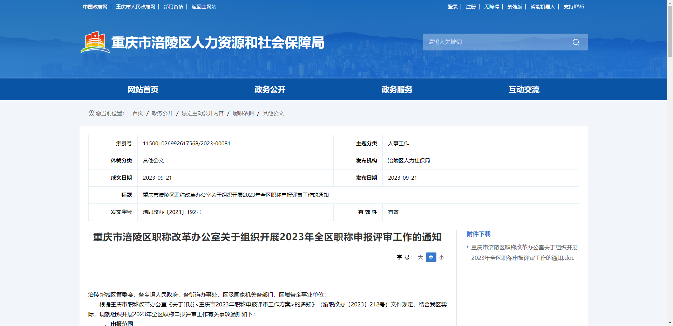Click breadcrumb 政务公开
This screenshot has width=673, height=326.
(x=162, y=113)
